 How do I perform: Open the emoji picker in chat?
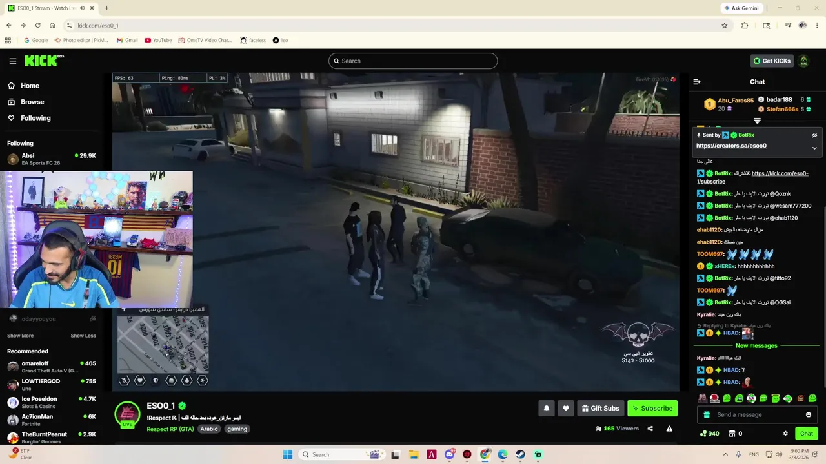tap(809, 415)
